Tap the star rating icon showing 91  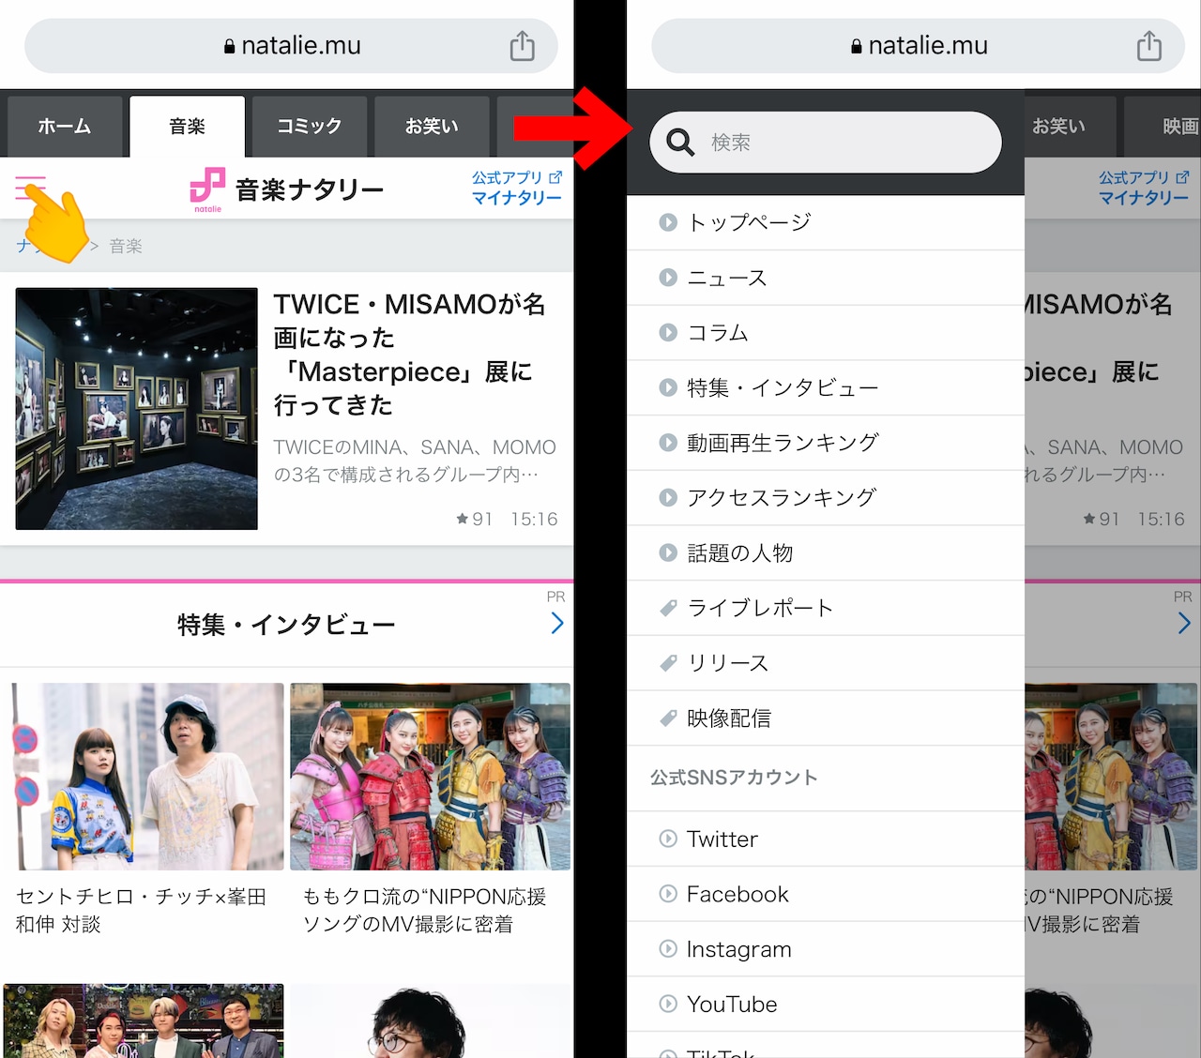[462, 519]
